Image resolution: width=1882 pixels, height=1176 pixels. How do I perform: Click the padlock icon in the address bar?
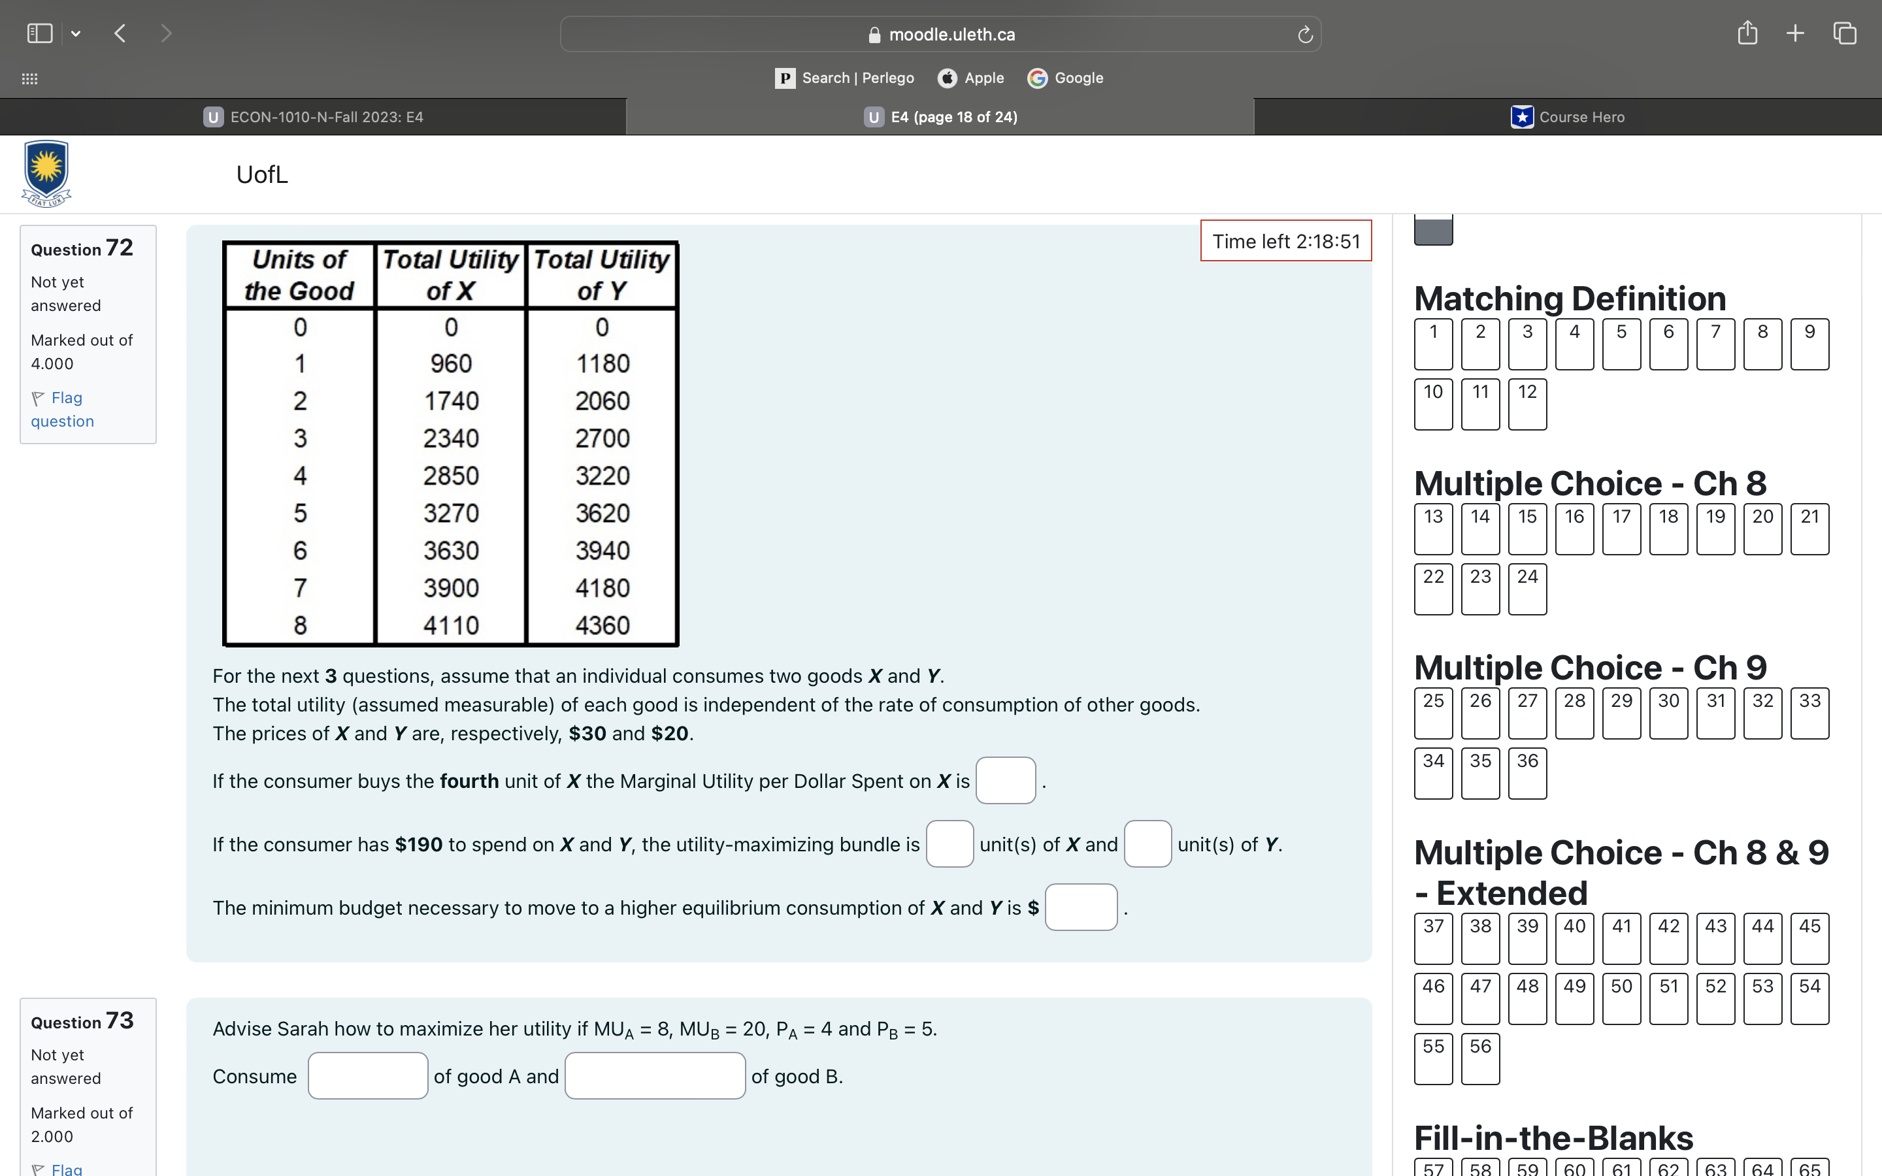point(873,34)
